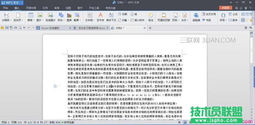Switch to 自主实习需填表格.docx tab

pyautogui.click(x=92, y=28)
